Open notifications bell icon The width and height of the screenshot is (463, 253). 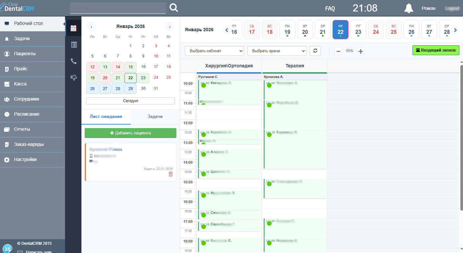coord(408,8)
